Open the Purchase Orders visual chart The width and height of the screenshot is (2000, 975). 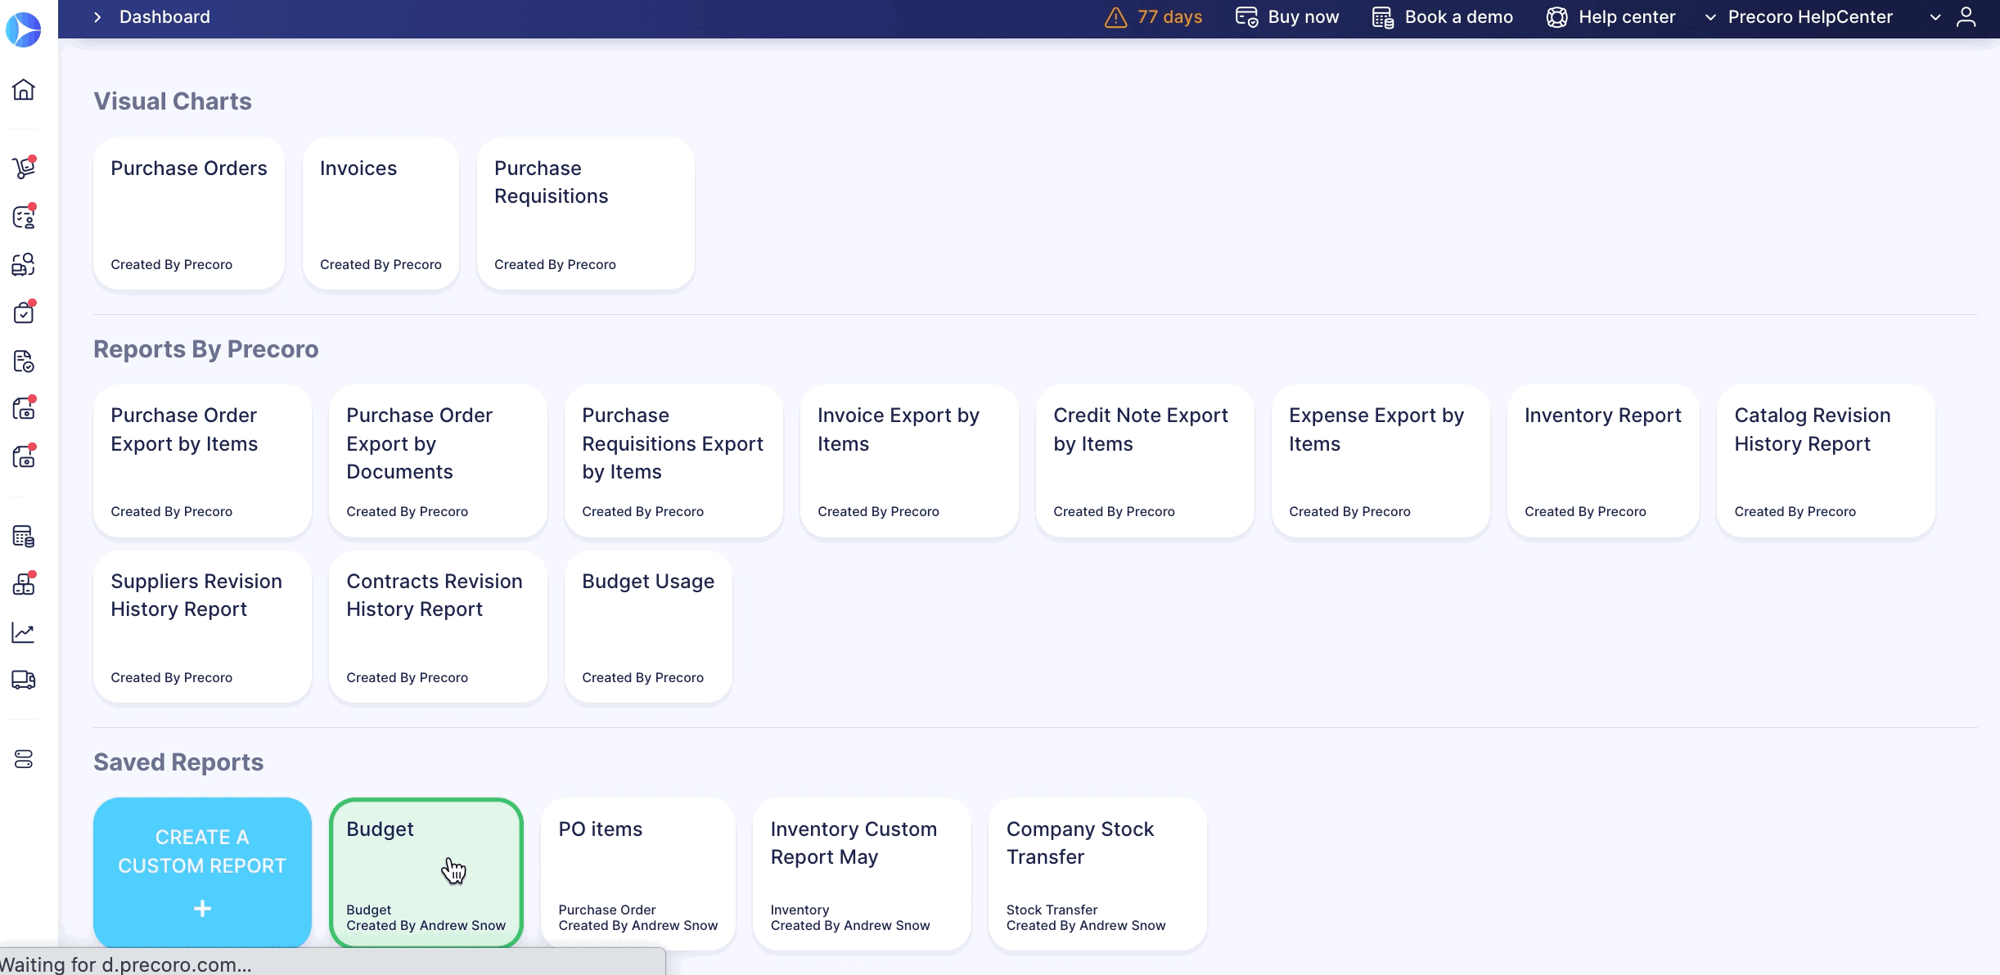tap(189, 213)
